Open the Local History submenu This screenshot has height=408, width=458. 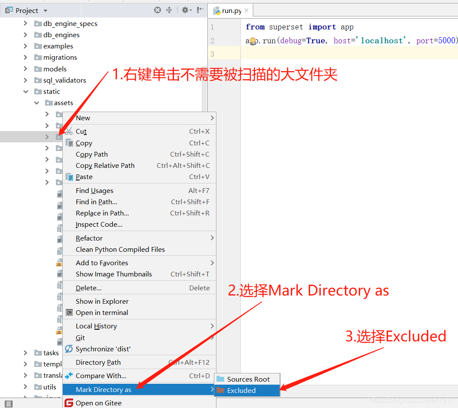(x=140, y=326)
